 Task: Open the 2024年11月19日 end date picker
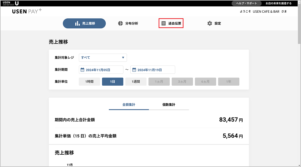click(153, 70)
